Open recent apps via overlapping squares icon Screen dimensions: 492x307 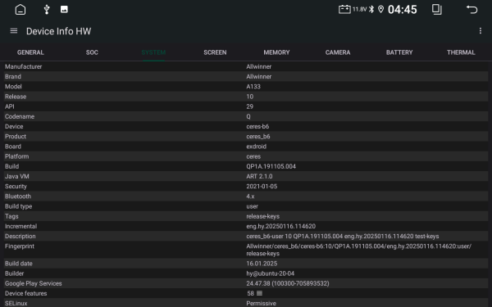[437, 9]
